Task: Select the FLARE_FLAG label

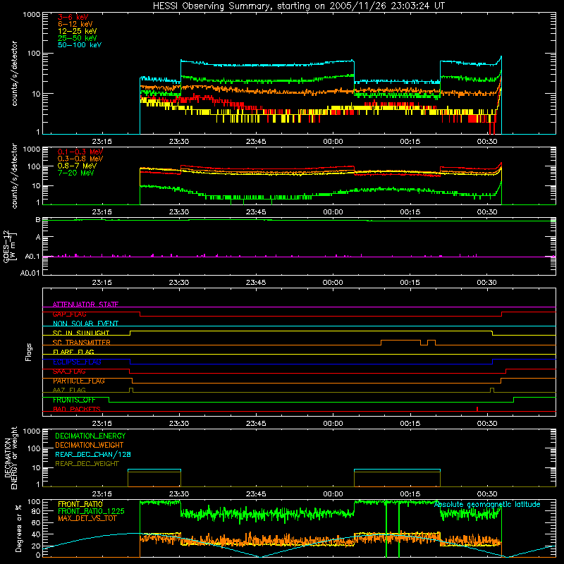Action: [73, 352]
